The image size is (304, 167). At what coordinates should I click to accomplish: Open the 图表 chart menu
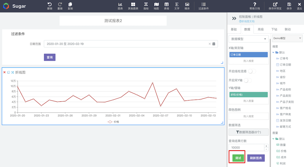point(120,6)
